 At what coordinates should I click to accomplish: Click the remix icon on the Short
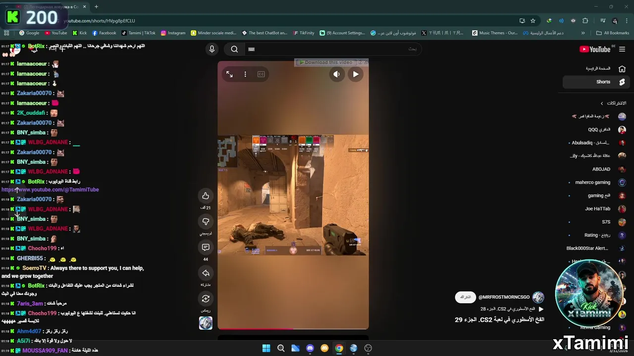[206, 299]
